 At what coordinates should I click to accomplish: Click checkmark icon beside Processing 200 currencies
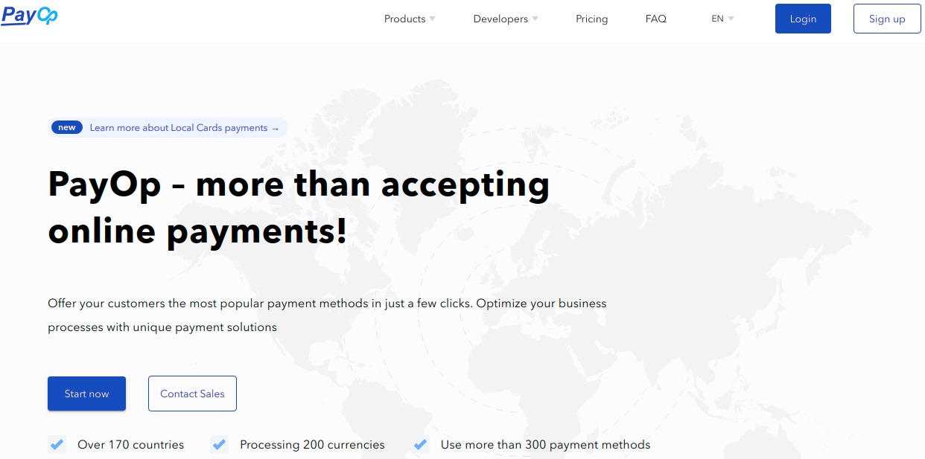[x=219, y=445]
